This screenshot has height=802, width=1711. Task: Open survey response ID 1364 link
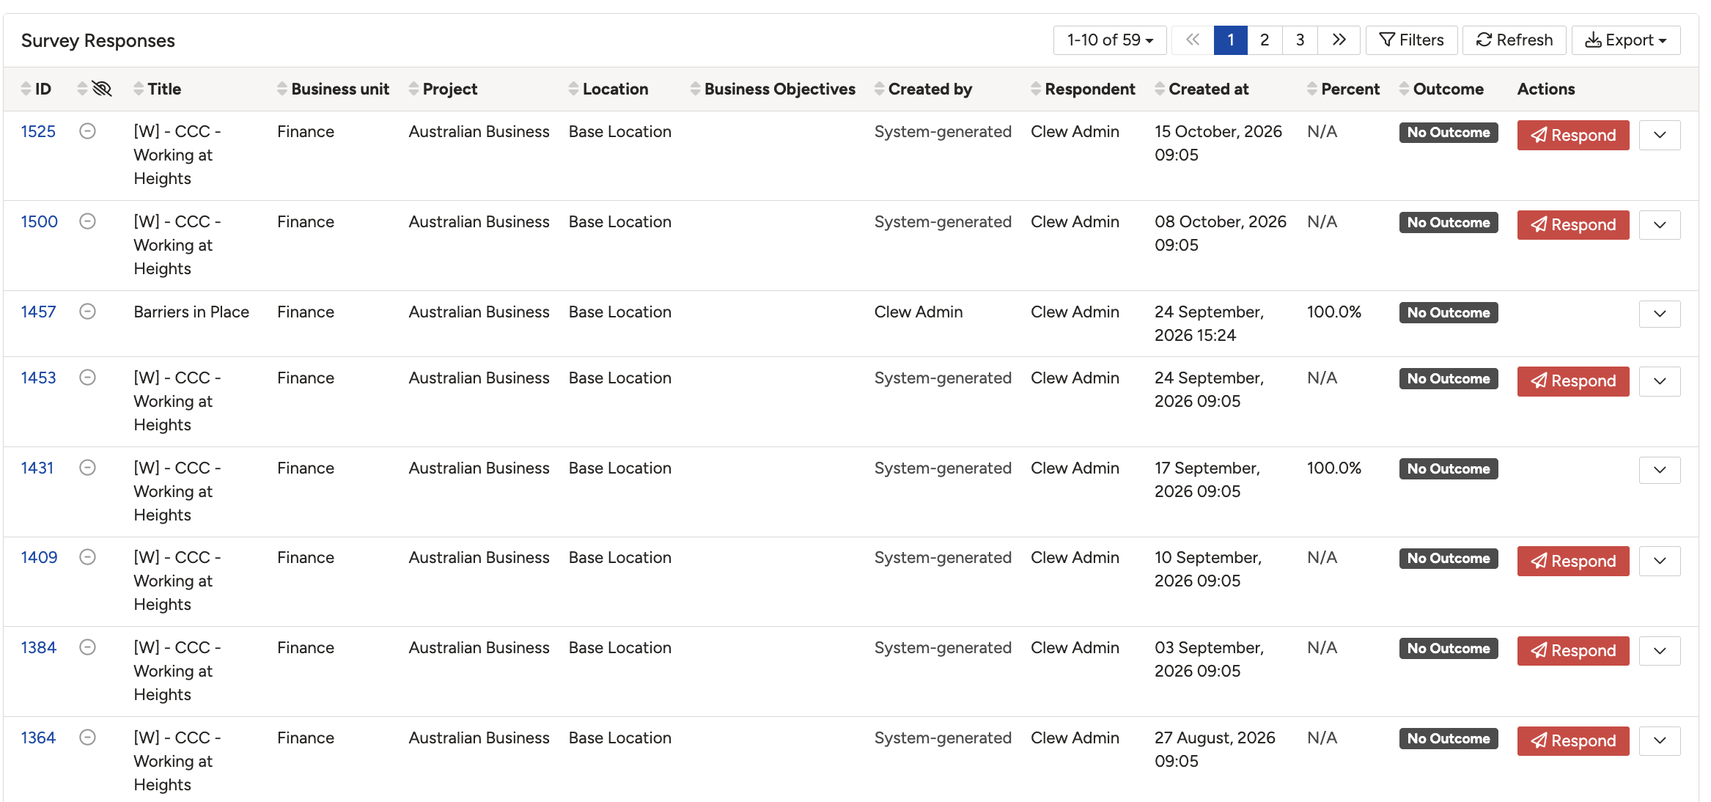[x=38, y=737]
